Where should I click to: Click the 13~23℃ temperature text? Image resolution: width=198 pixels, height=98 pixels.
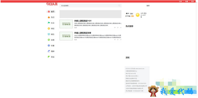[143, 15]
